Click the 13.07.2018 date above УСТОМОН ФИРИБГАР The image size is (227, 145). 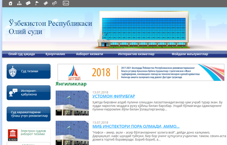pyautogui.click(x=100, y=92)
